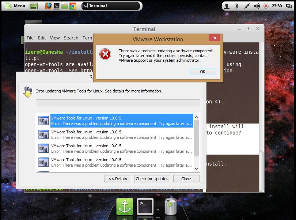Viewport: 296px width, 220px height.
Task: Click the yellow download arrow update icon
Action: point(28,92)
